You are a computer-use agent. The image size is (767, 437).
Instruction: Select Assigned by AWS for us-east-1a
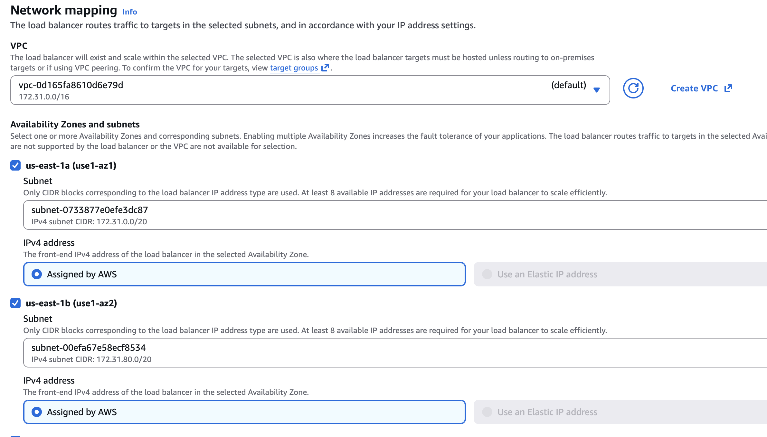[37, 274]
